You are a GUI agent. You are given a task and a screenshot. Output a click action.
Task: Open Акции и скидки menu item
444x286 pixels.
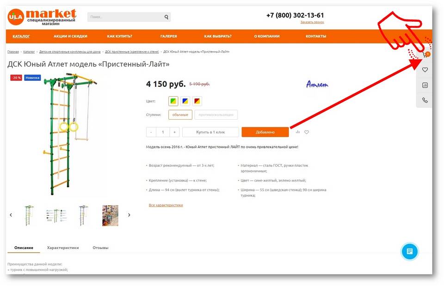click(x=70, y=36)
